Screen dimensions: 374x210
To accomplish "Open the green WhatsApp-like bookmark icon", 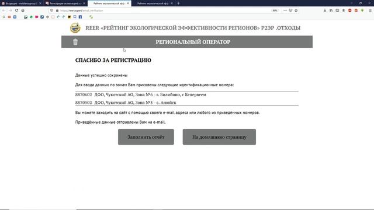I will point(31,17).
